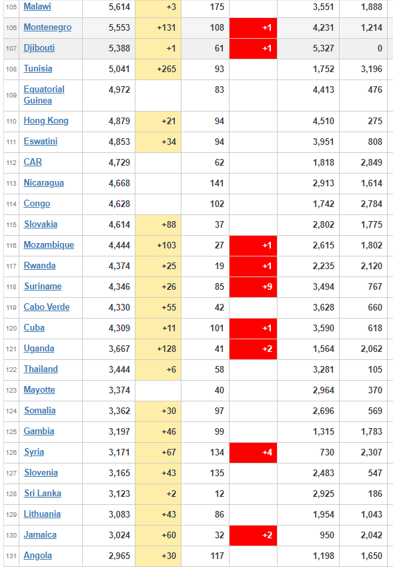Visit the Hong Kong link
The width and height of the screenshot is (393, 567).
pyautogui.click(x=46, y=121)
